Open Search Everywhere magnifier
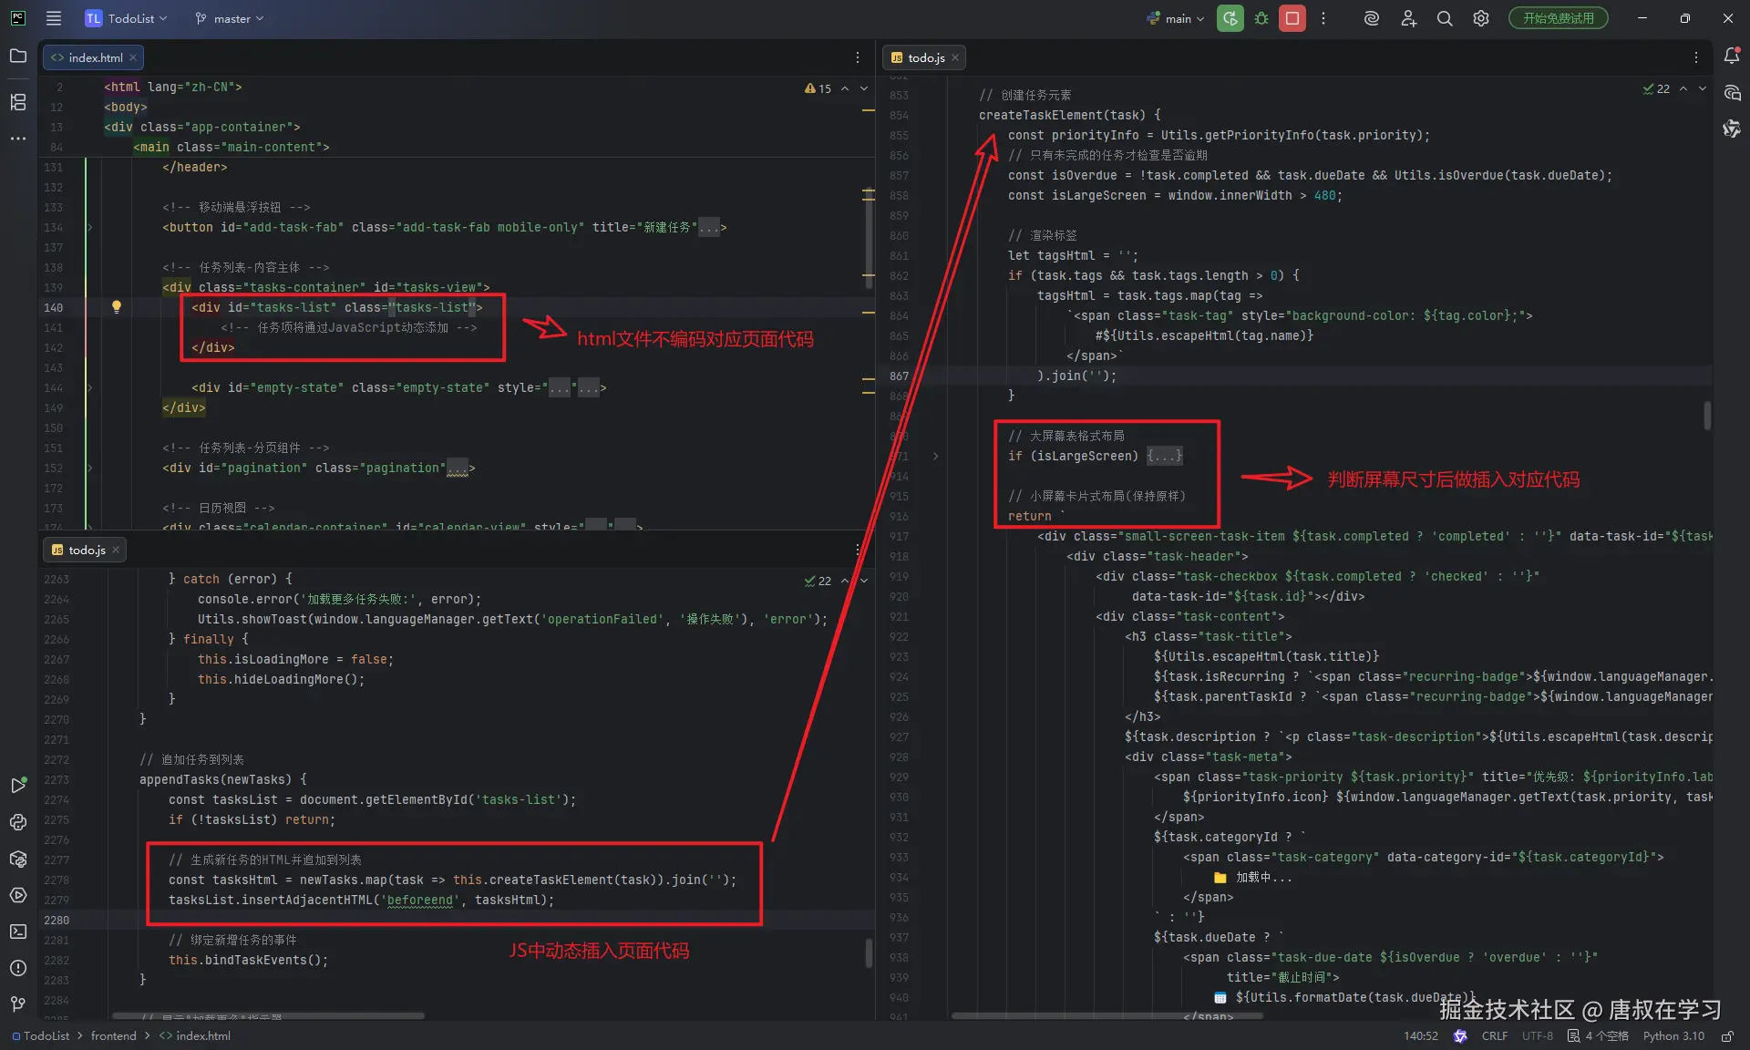The width and height of the screenshot is (1750, 1050). pyautogui.click(x=1445, y=18)
